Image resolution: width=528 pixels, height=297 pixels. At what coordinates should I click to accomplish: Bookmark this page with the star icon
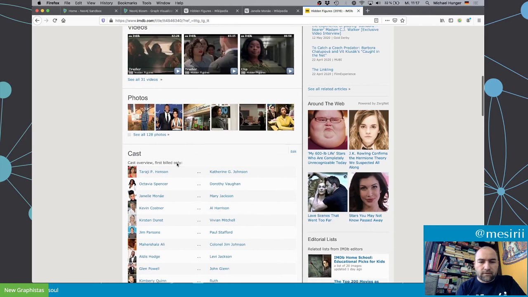pos(402,21)
